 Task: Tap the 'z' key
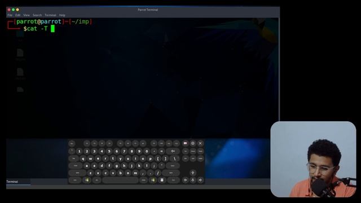(x=90, y=173)
